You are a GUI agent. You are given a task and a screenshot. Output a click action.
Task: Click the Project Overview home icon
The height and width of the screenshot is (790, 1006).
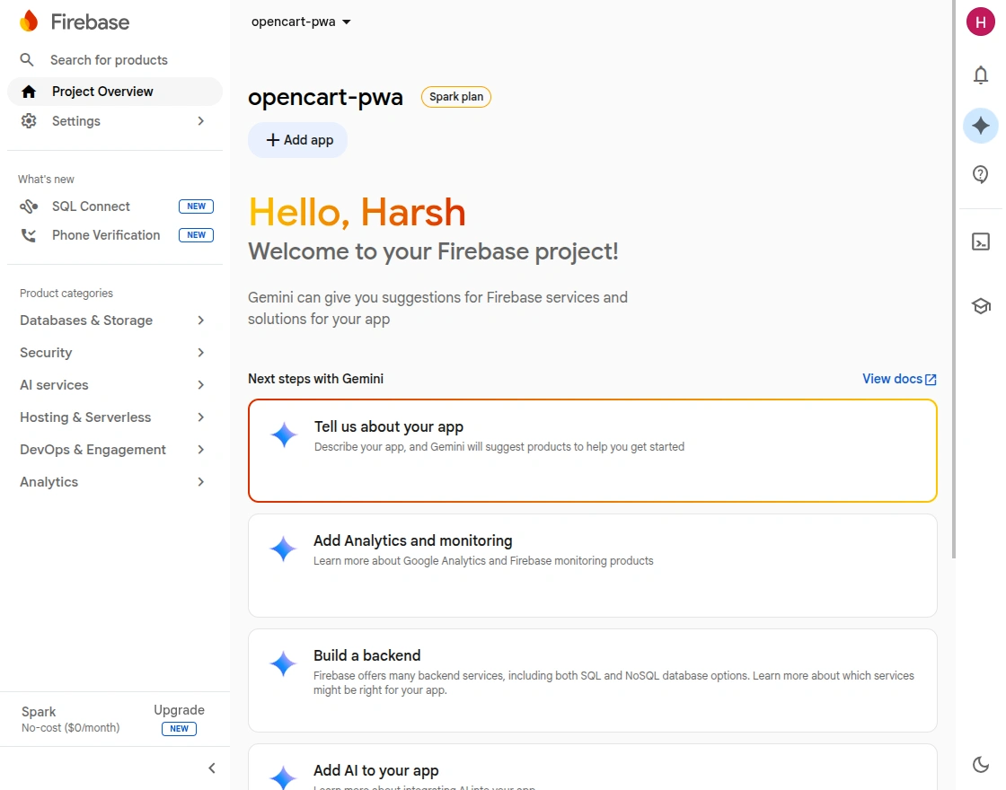[28, 92]
